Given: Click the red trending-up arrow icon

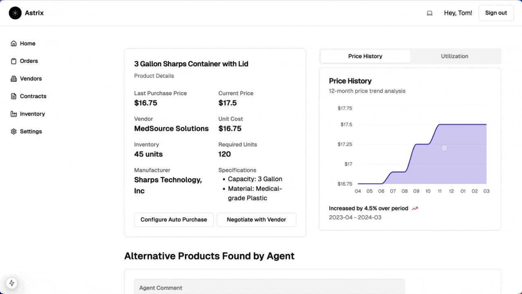Looking at the screenshot, I should coord(415,209).
